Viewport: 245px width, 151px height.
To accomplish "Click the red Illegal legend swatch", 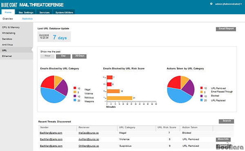I will (x=75, y=88).
